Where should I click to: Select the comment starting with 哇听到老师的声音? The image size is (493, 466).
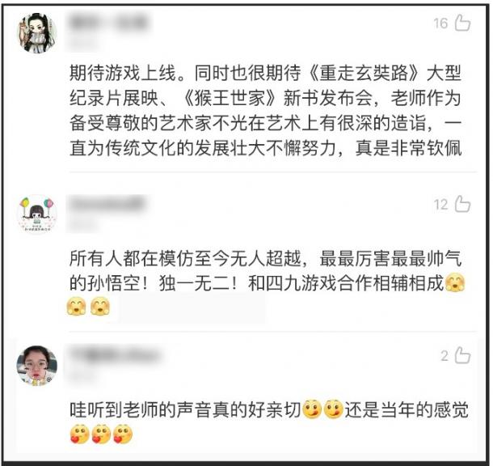point(269,422)
